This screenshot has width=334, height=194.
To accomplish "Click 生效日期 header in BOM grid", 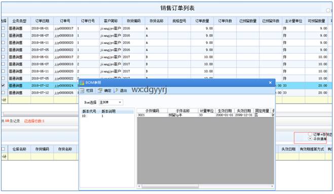I will 225,111.
